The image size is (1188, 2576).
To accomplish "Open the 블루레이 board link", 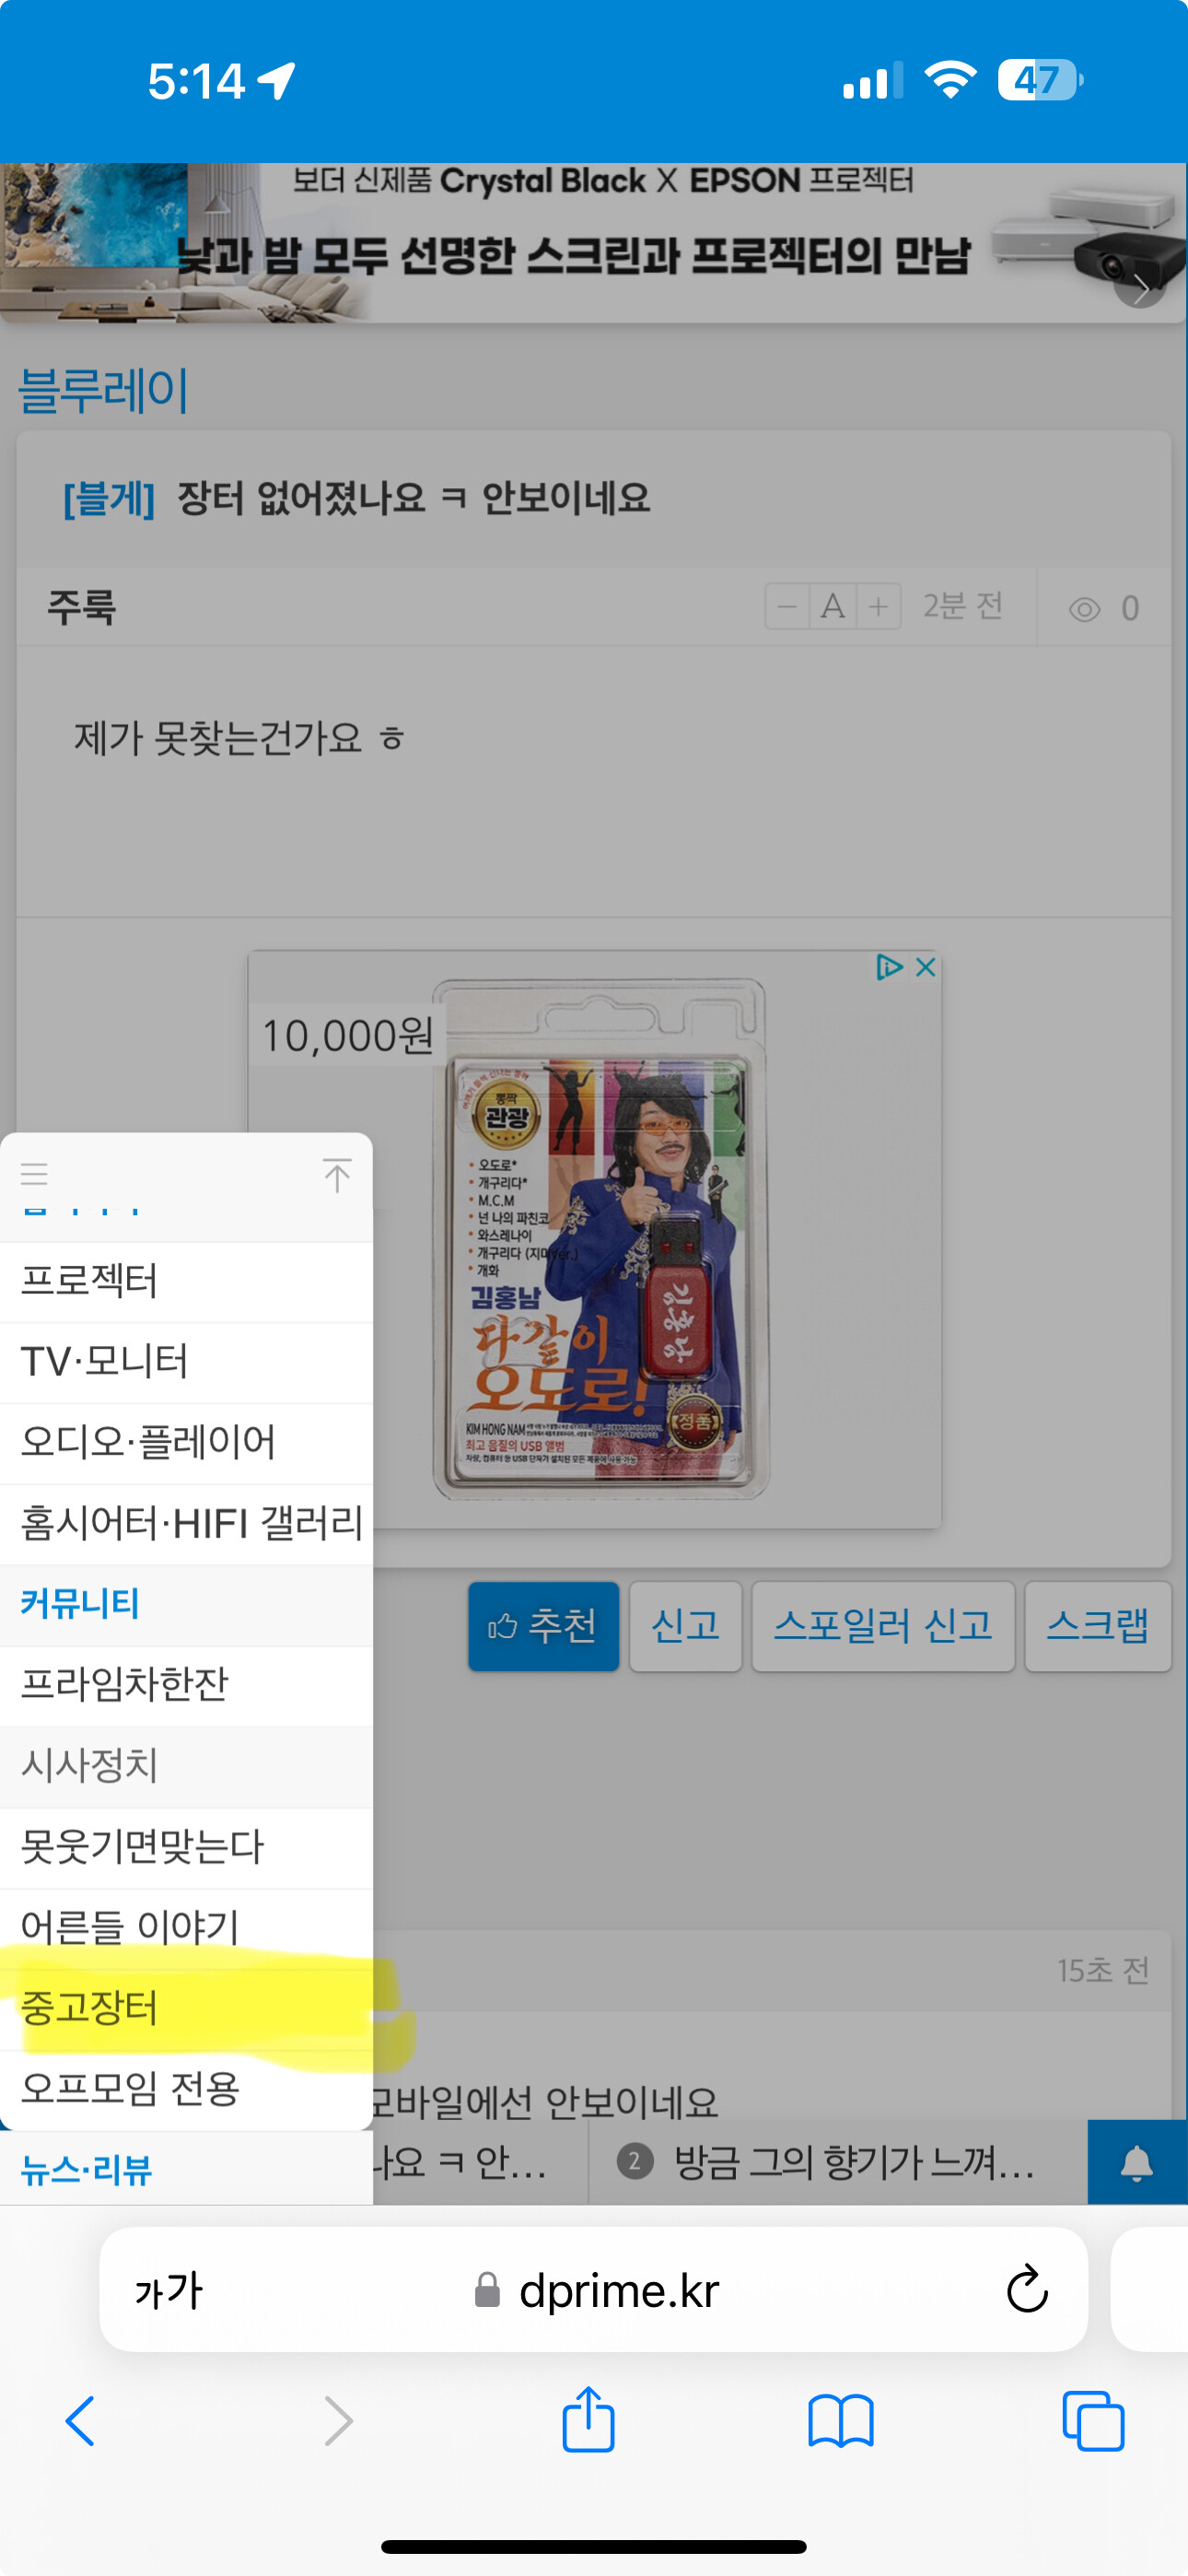I will 104,389.
